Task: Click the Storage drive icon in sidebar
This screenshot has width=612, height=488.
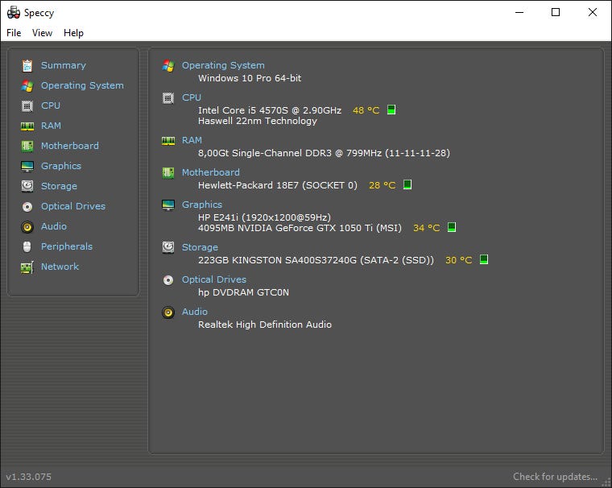Action: click(27, 186)
